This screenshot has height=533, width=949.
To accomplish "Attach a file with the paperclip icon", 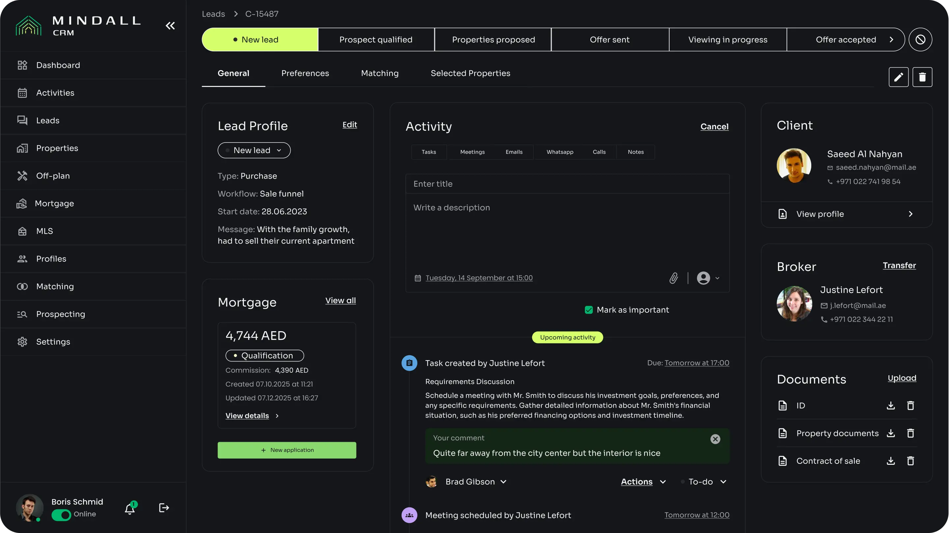I will coord(674,278).
